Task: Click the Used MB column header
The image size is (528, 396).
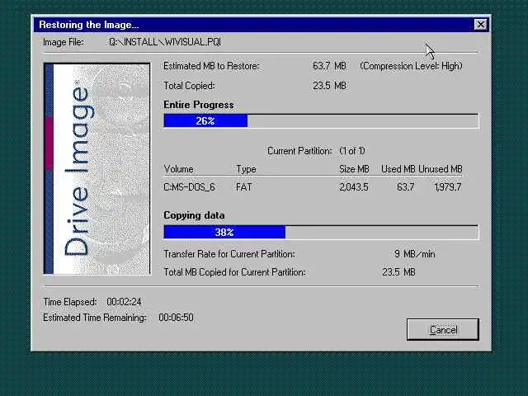Action: pos(398,169)
